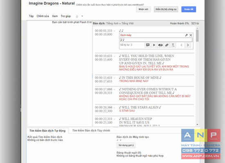The width and height of the screenshot is (225, 163).
Task: Click the Hoàn thành 0% status text
Action: click(179, 24)
